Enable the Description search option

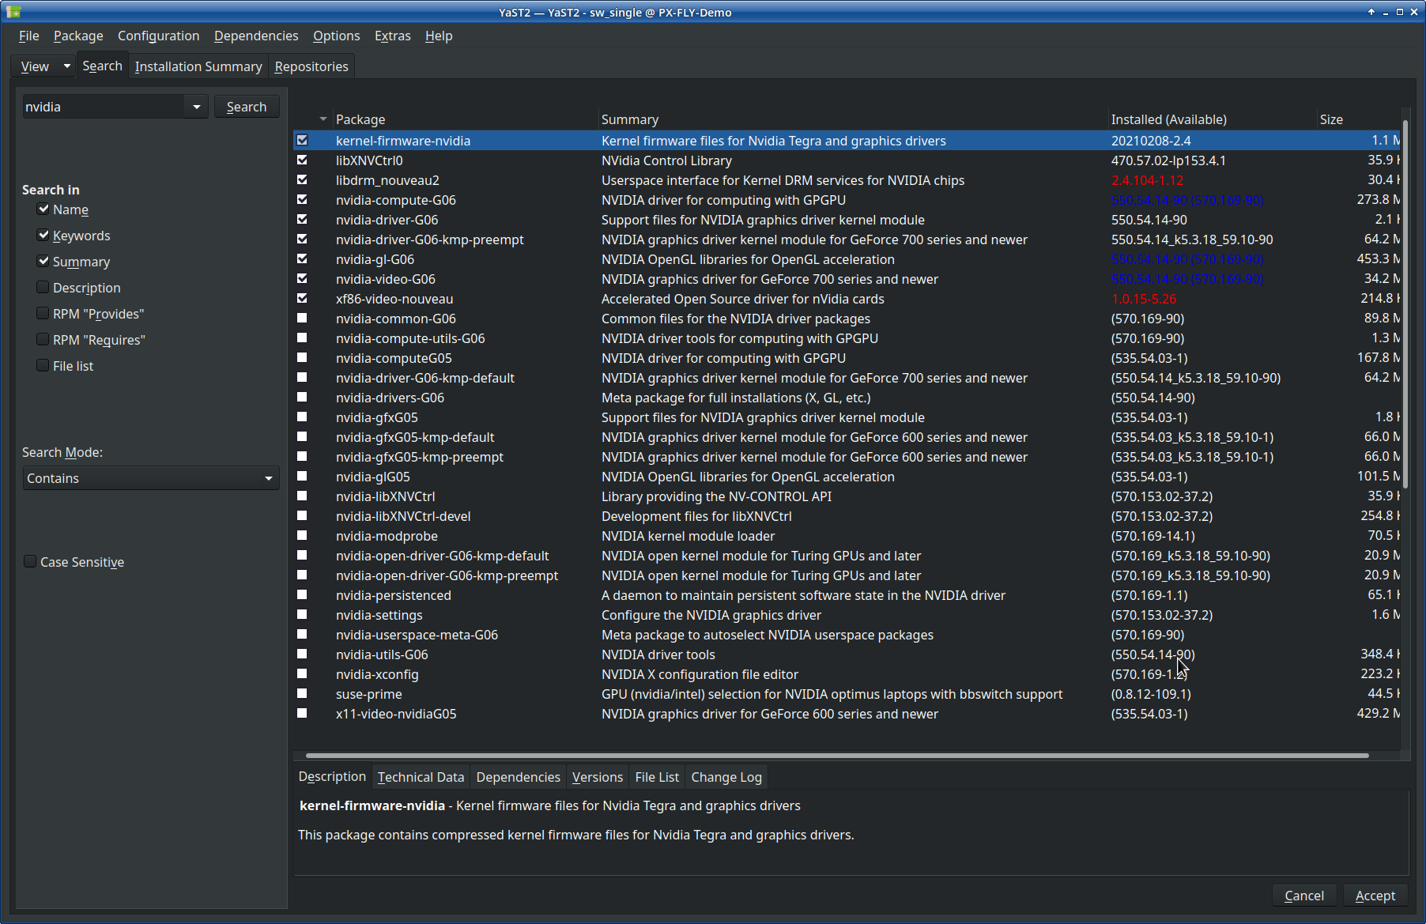coord(42,287)
